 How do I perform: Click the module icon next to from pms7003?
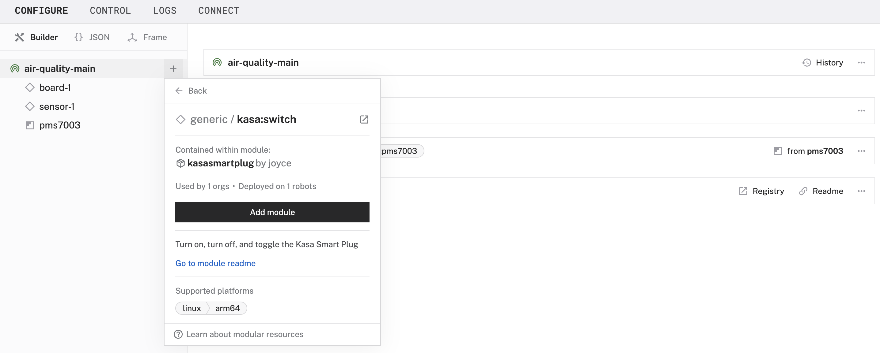click(778, 151)
